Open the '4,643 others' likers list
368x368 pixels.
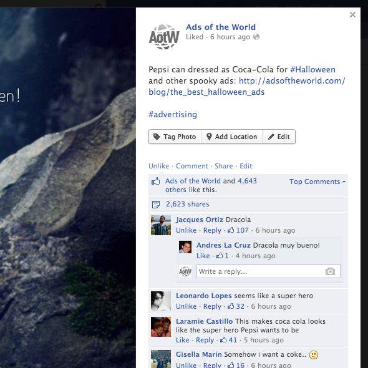[211, 185]
